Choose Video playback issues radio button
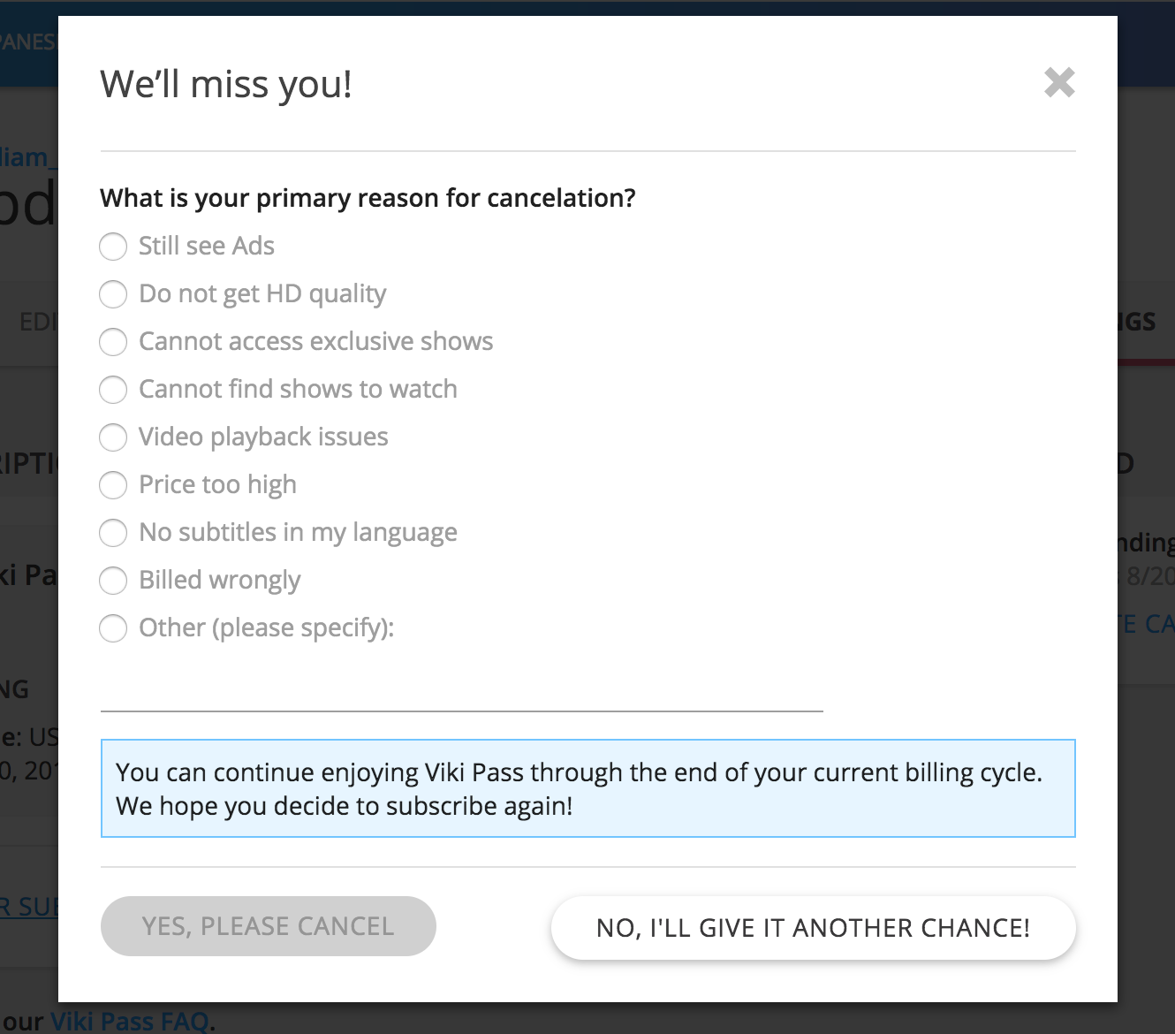 pyautogui.click(x=113, y=437)
